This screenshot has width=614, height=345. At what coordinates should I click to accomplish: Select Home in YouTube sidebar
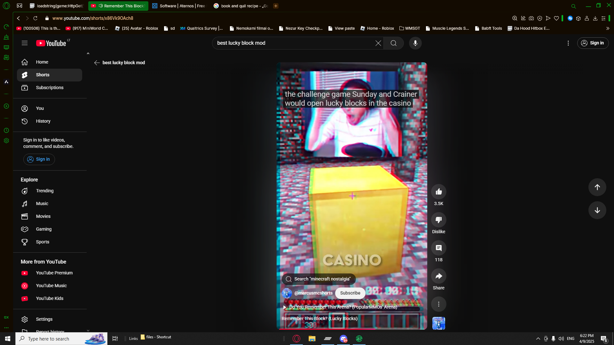[50, 62]
